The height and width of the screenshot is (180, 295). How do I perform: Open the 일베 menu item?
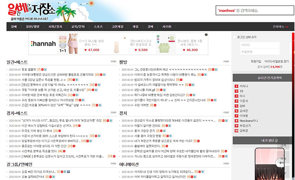pyautogui.click(x=14, y=26)
